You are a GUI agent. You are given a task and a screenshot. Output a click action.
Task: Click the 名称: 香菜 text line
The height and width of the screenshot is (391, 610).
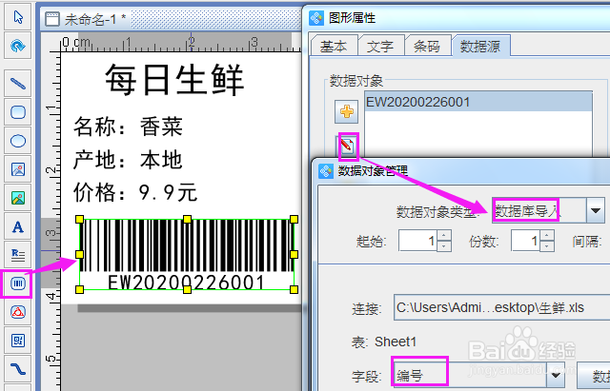tap(129, 127)
